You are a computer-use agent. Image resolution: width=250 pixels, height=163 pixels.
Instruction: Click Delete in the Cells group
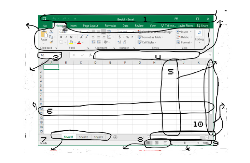pyautogui.click(x=185, y=37)
